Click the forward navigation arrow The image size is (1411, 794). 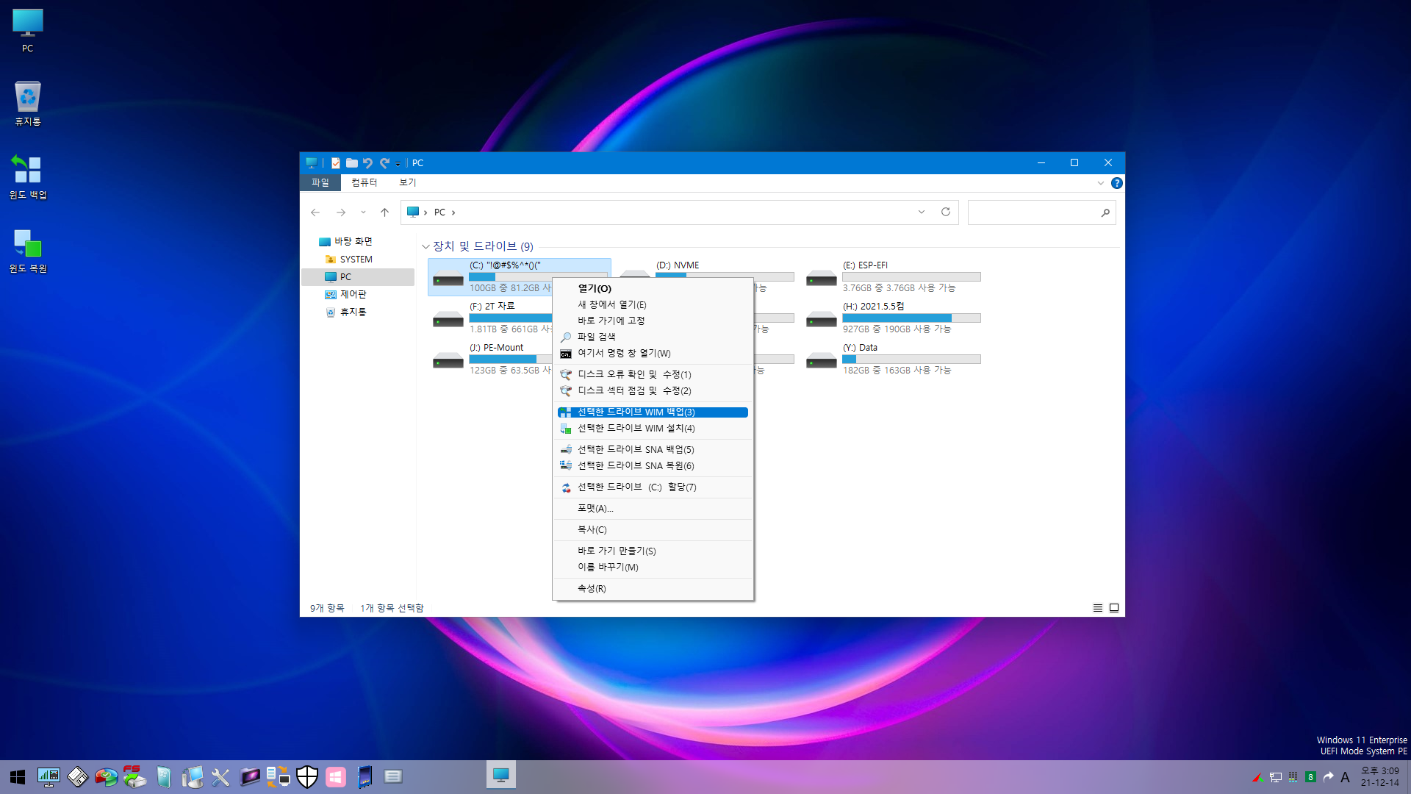coord(341,212)
